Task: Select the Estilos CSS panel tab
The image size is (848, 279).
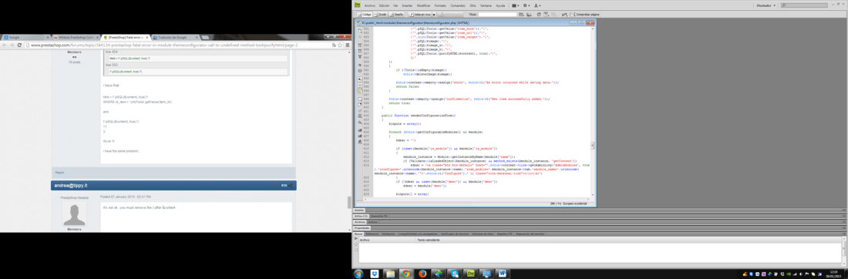Action: click(361, 217)
